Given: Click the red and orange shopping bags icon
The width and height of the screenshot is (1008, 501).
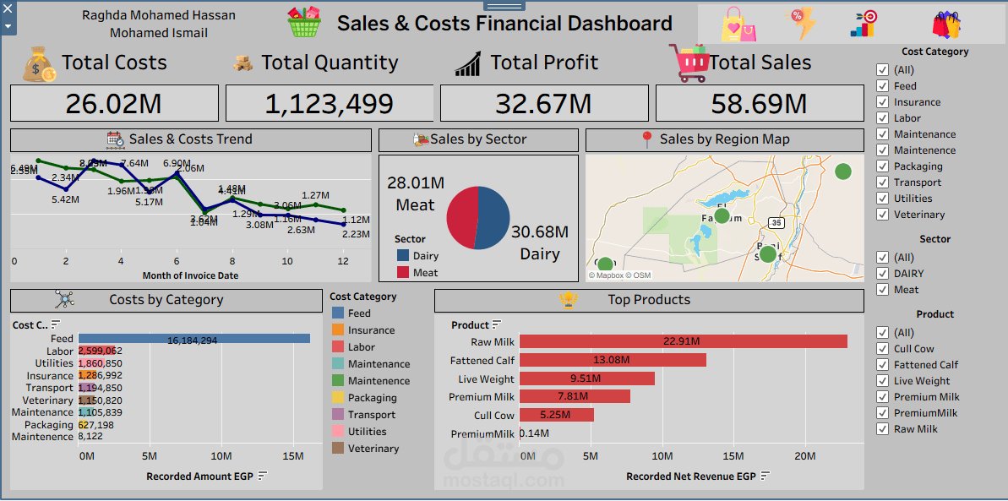Looking at the screenshot, I should pyautogui.click(x=946, y=25).
